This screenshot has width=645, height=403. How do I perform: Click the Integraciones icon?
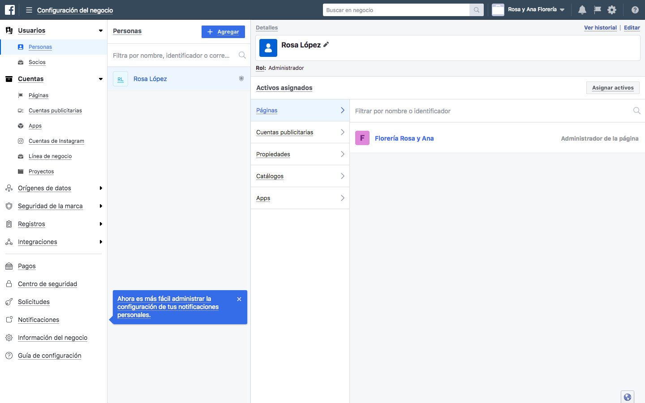[x=9, y=242]
